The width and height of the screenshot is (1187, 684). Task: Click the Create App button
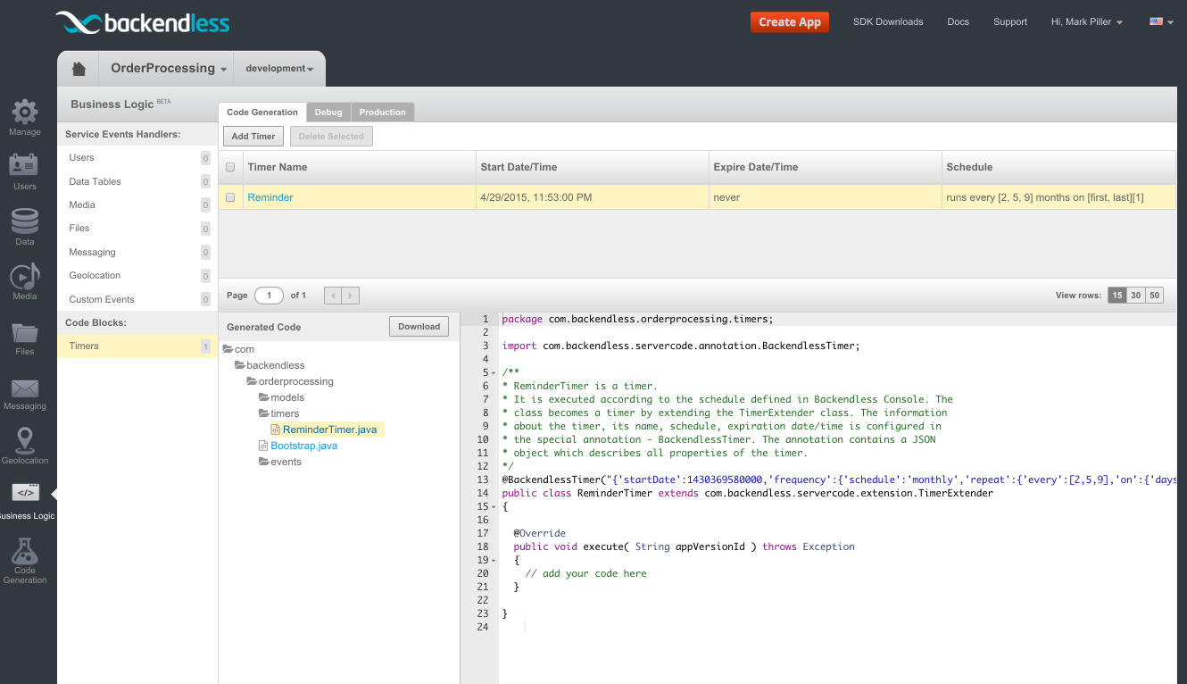pyautogui.click(x=790, y=22)
